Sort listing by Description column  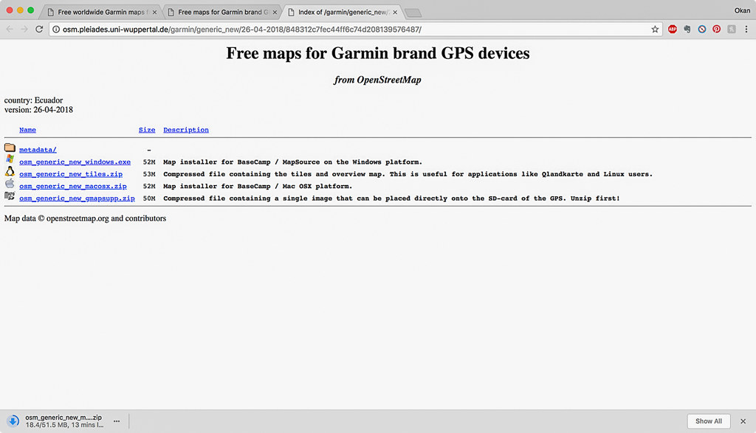(x=186, y=130)
